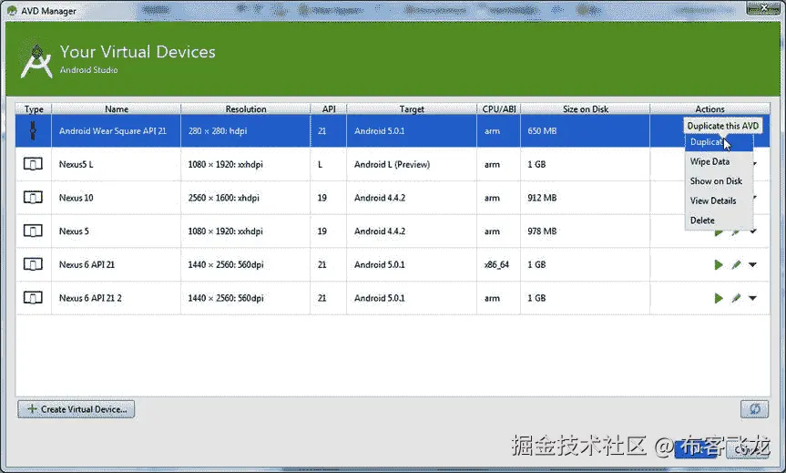
Task: Choose Duplicate from the context menu
Action: (x=719, y=142)
